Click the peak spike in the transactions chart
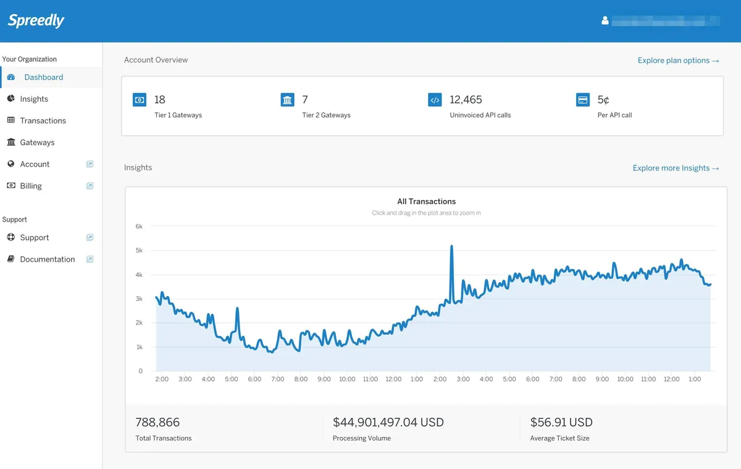The width and height of the screenshot is (741, 469). (451, 246)
